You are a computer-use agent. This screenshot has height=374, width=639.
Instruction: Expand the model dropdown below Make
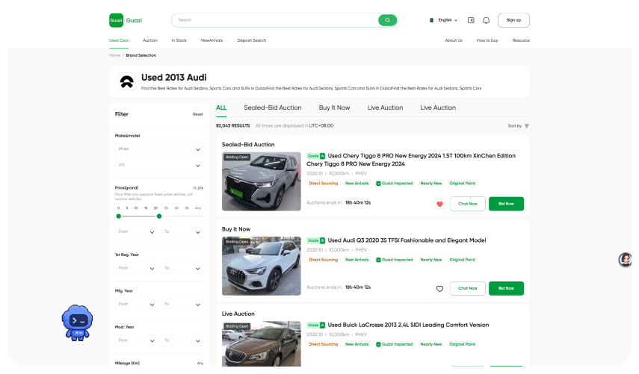tap(159, 165)
